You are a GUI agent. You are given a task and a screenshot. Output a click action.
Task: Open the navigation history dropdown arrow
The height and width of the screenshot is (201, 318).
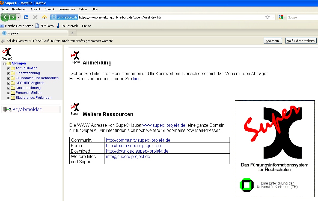[19, 17]
